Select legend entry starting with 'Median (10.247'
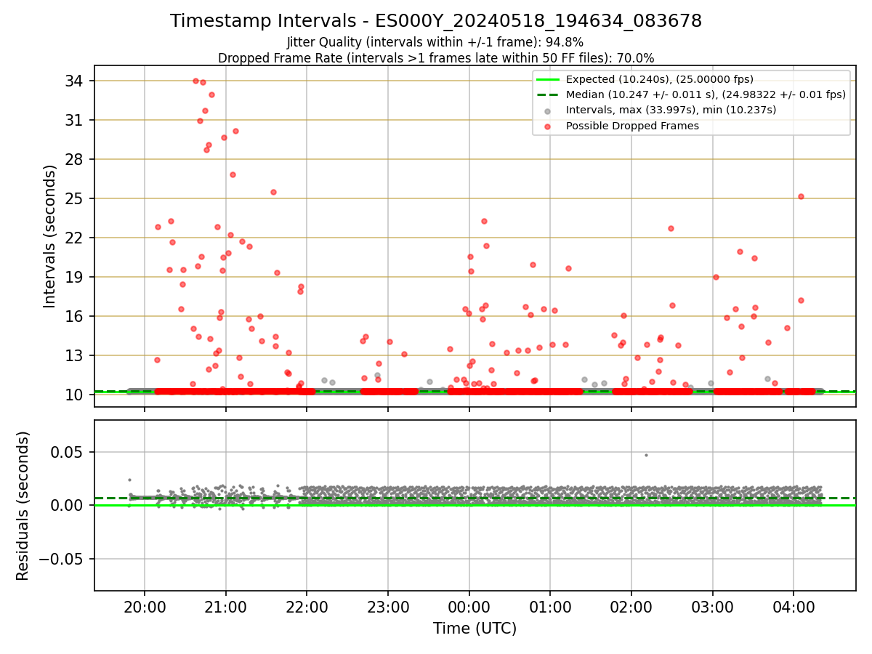The height and width of the screenshot is (654, 872). [706, 94]
